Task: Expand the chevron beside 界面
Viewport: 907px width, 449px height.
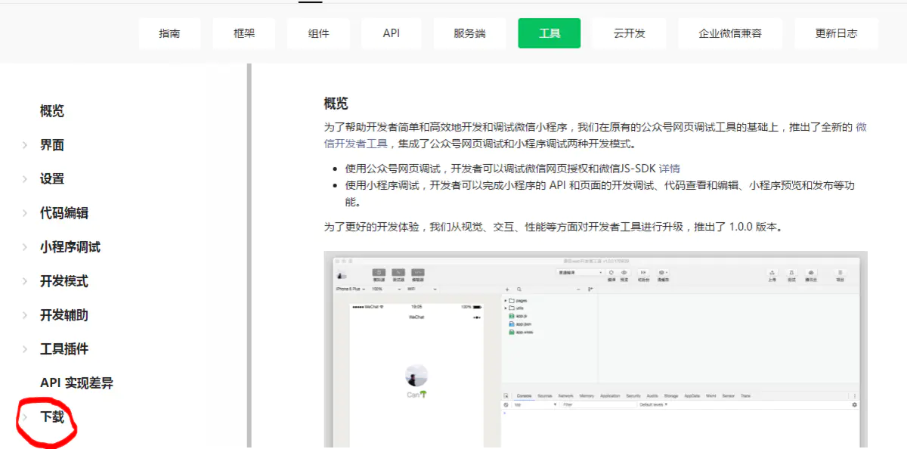Action: tap(25, 145)
